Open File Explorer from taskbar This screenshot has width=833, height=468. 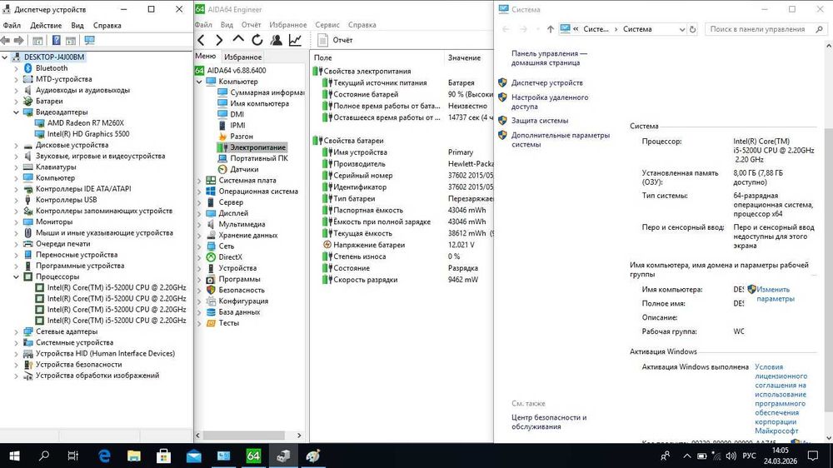click(134, 456)
